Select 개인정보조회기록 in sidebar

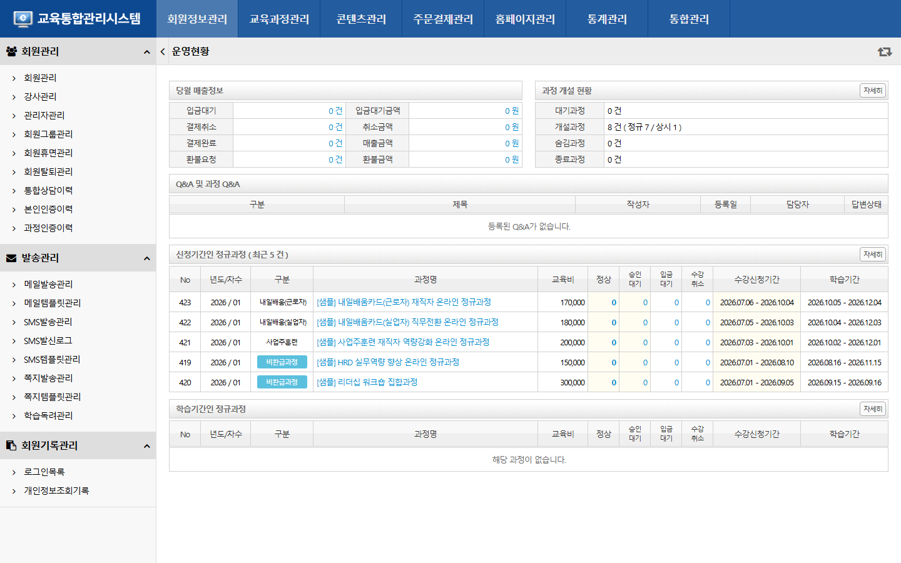(x=56, y=490)
